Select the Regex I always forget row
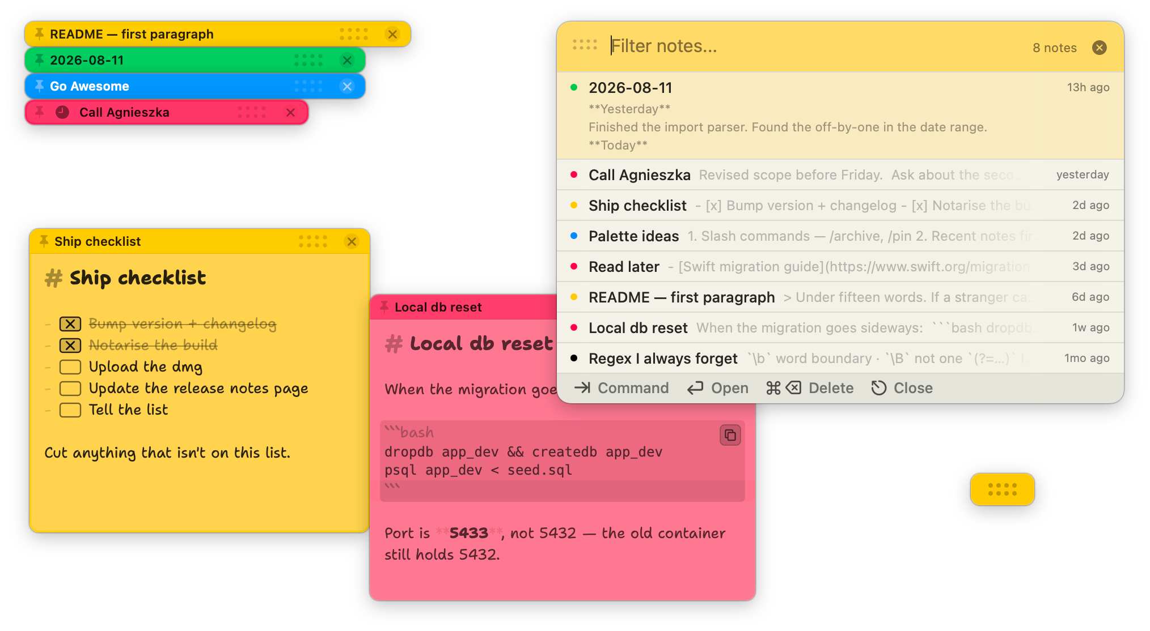This screenshot has width=1150, height=631. [x=840, y=359]
